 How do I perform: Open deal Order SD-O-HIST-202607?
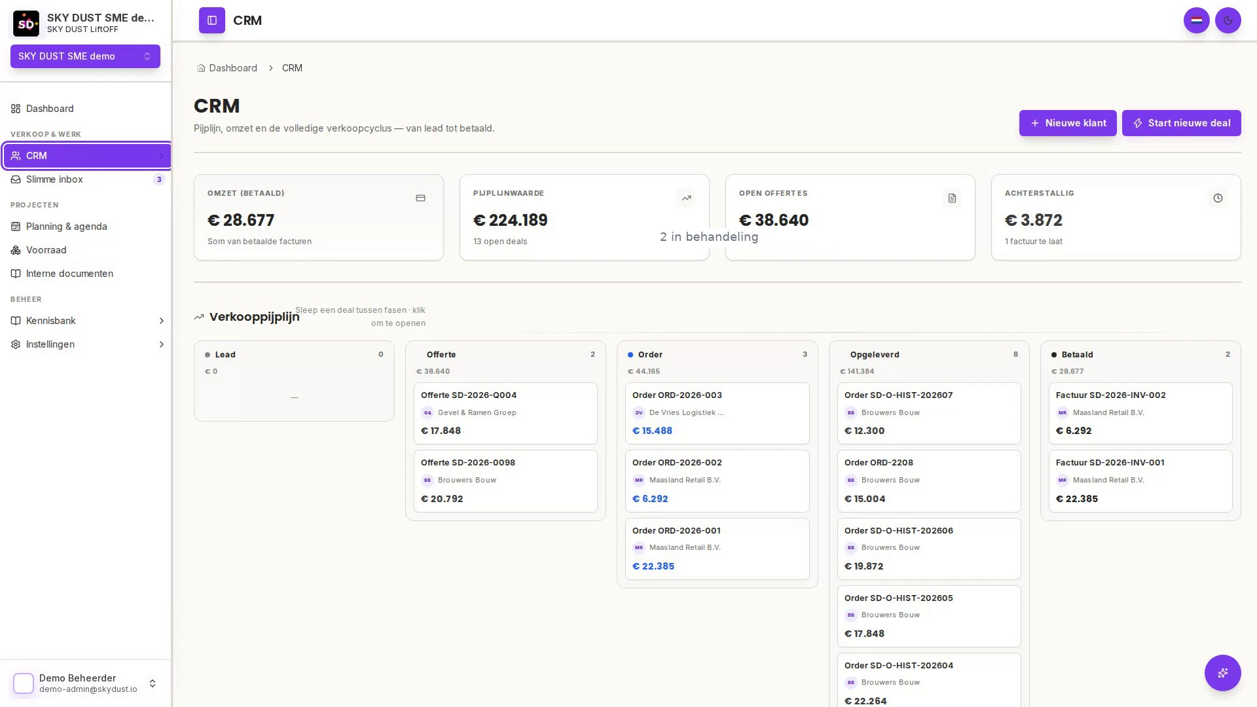pos(929,413)
